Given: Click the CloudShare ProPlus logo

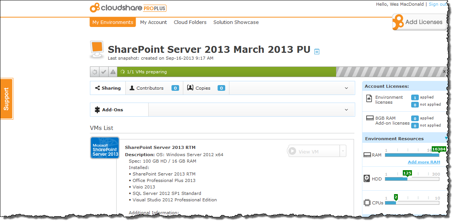Looking at the screenshot, I should tap(128, 8).
